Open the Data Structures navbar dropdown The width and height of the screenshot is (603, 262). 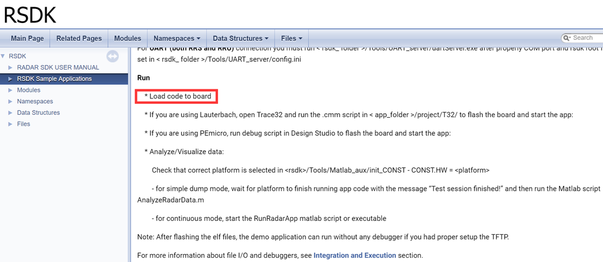click(x=240, y=39)
